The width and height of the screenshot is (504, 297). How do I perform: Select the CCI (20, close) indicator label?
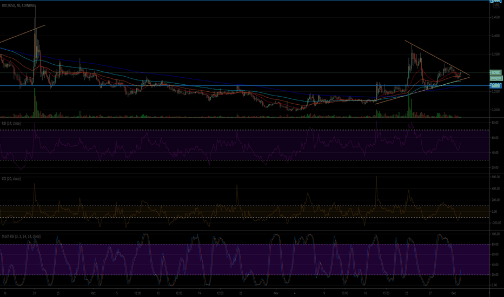point(11,179)
